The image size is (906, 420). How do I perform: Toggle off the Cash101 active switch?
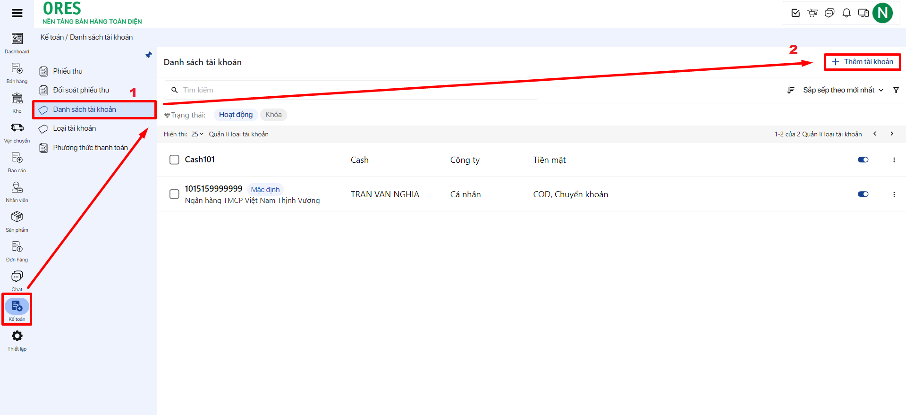[863, 160]
